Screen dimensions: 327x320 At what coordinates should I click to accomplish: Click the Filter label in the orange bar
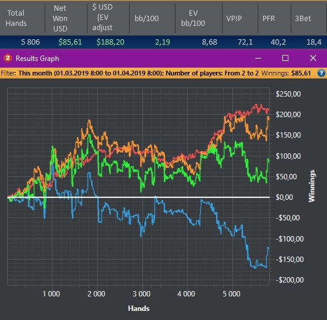(x=8, y=73)
